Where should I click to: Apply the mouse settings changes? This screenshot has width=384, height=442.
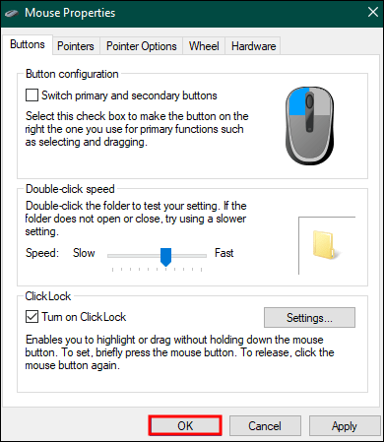point(345,426)
